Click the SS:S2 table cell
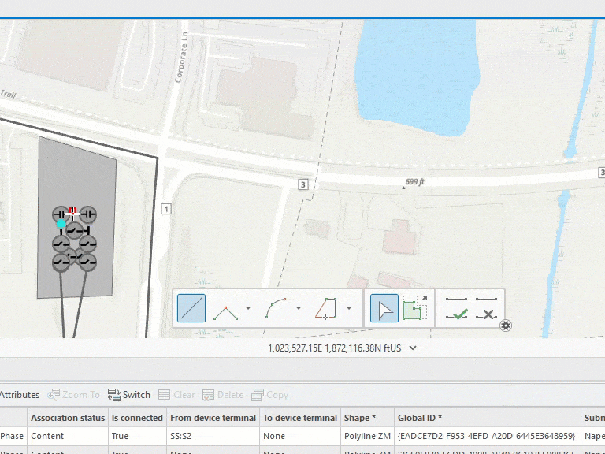The width and height of the screenshot is (605, 454). pyautogui.click(x=213, y=436)
